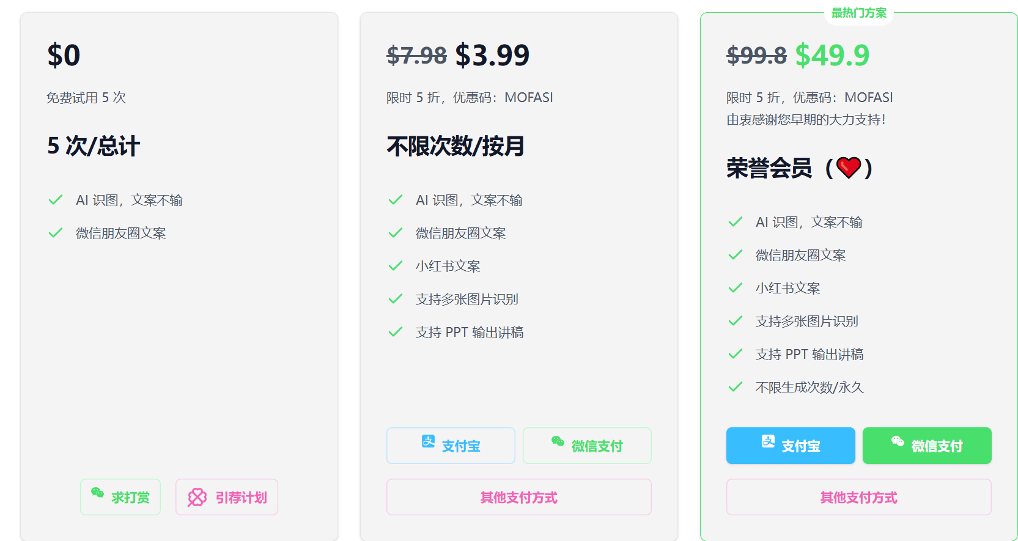Click the green $49.9 price
The height and width of the screenshot is (541, 1018).
832,56
